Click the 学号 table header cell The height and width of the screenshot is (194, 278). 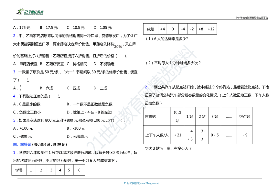click(19, 170)
